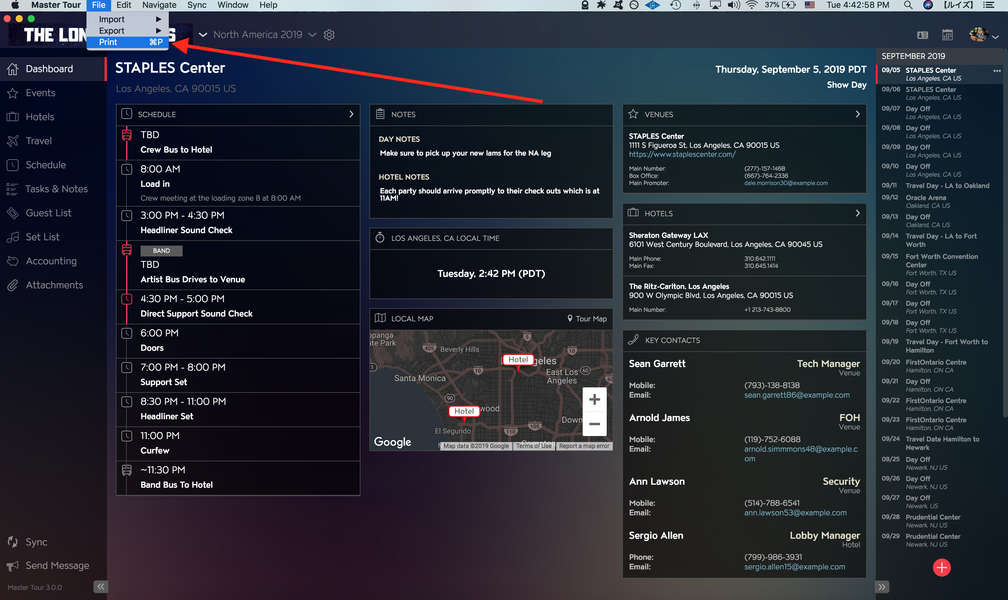This screenshot has width=1008, height=600.
Task: Open the Navigate menu
Action: pos(159,5)
